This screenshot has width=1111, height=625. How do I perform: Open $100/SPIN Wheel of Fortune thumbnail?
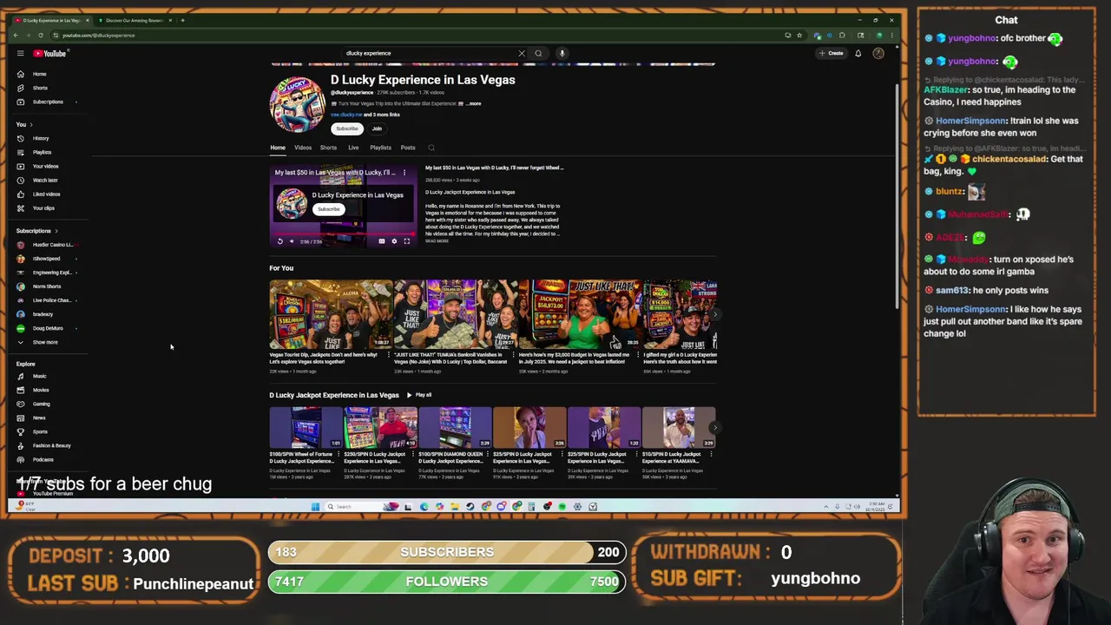tap(306, 428)
